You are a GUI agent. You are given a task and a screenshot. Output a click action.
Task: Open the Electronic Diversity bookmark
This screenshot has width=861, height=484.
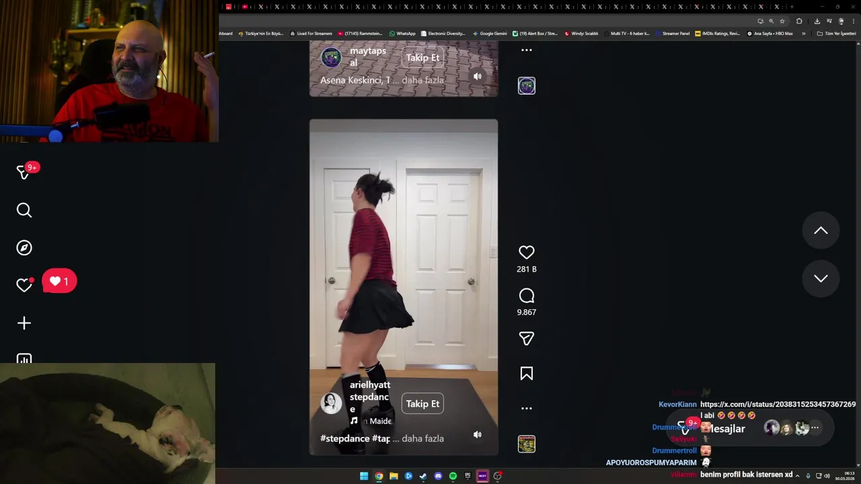(443, 34)
